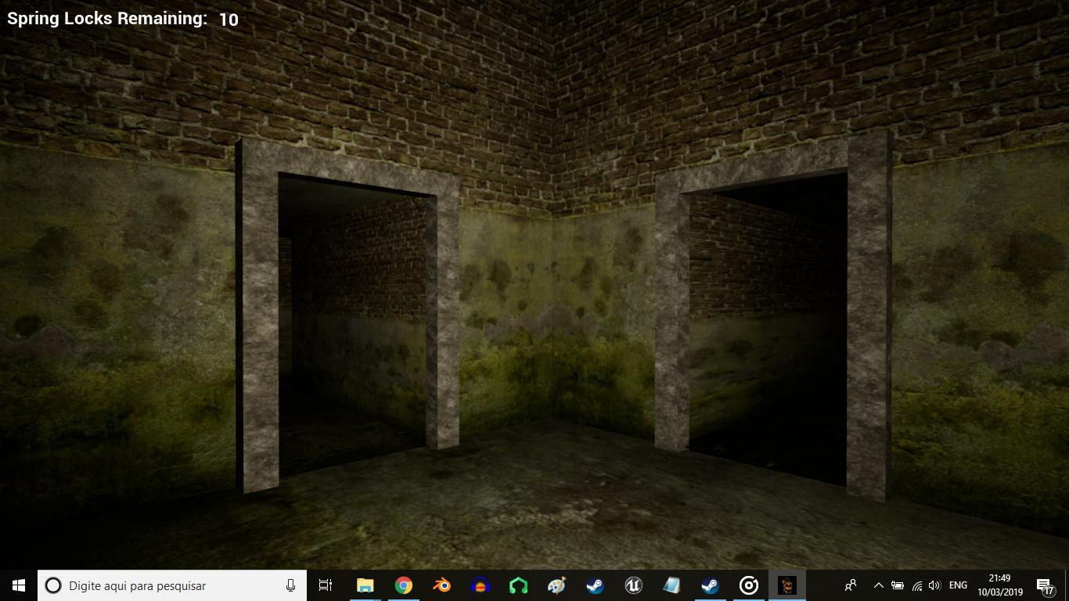Switch to the running game's taskbar icon
1069x601 pixels.
786,585
